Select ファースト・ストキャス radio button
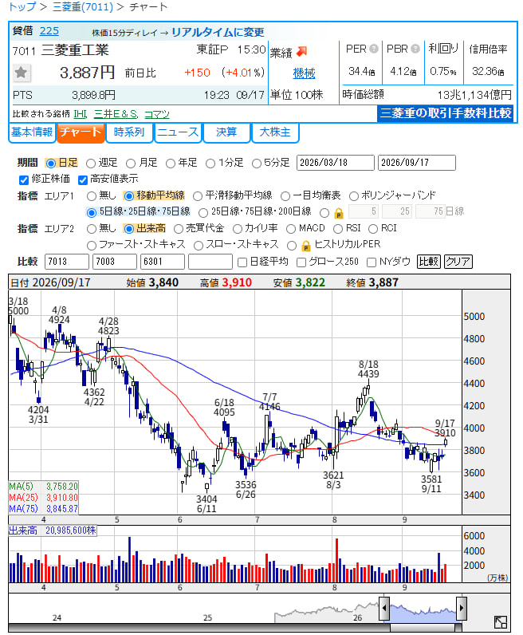This screenshot has height=635, width=523. pyautogui.click(x=92, y=246)
